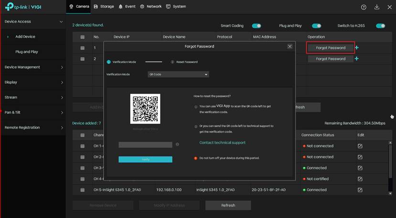Viewport: 396px width, 218px height.
Task: Toggle the Plug and Play switch
Action: click(x=316, y=26)
